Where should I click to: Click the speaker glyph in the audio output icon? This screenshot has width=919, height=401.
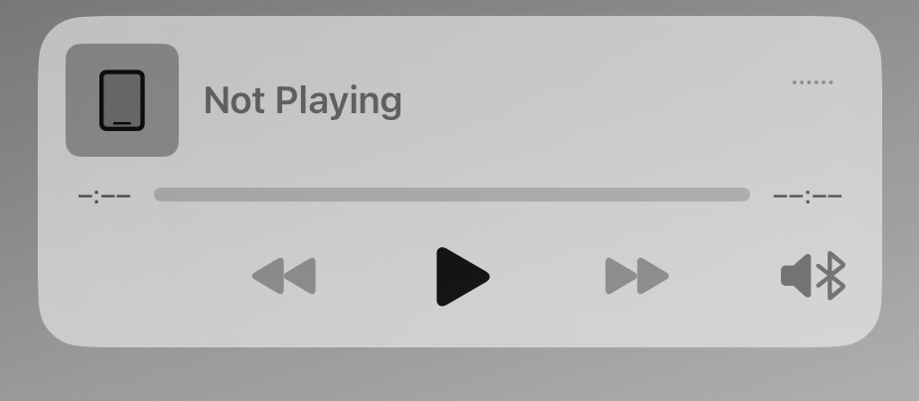tap(796, 276)
